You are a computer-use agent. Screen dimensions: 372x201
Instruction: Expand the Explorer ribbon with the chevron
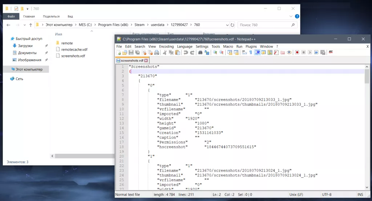[291, 16]
